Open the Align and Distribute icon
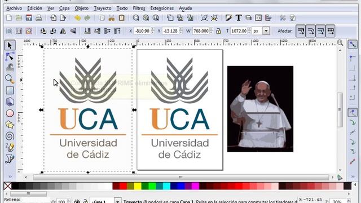361x203 pixels. [x=268, y=18]
